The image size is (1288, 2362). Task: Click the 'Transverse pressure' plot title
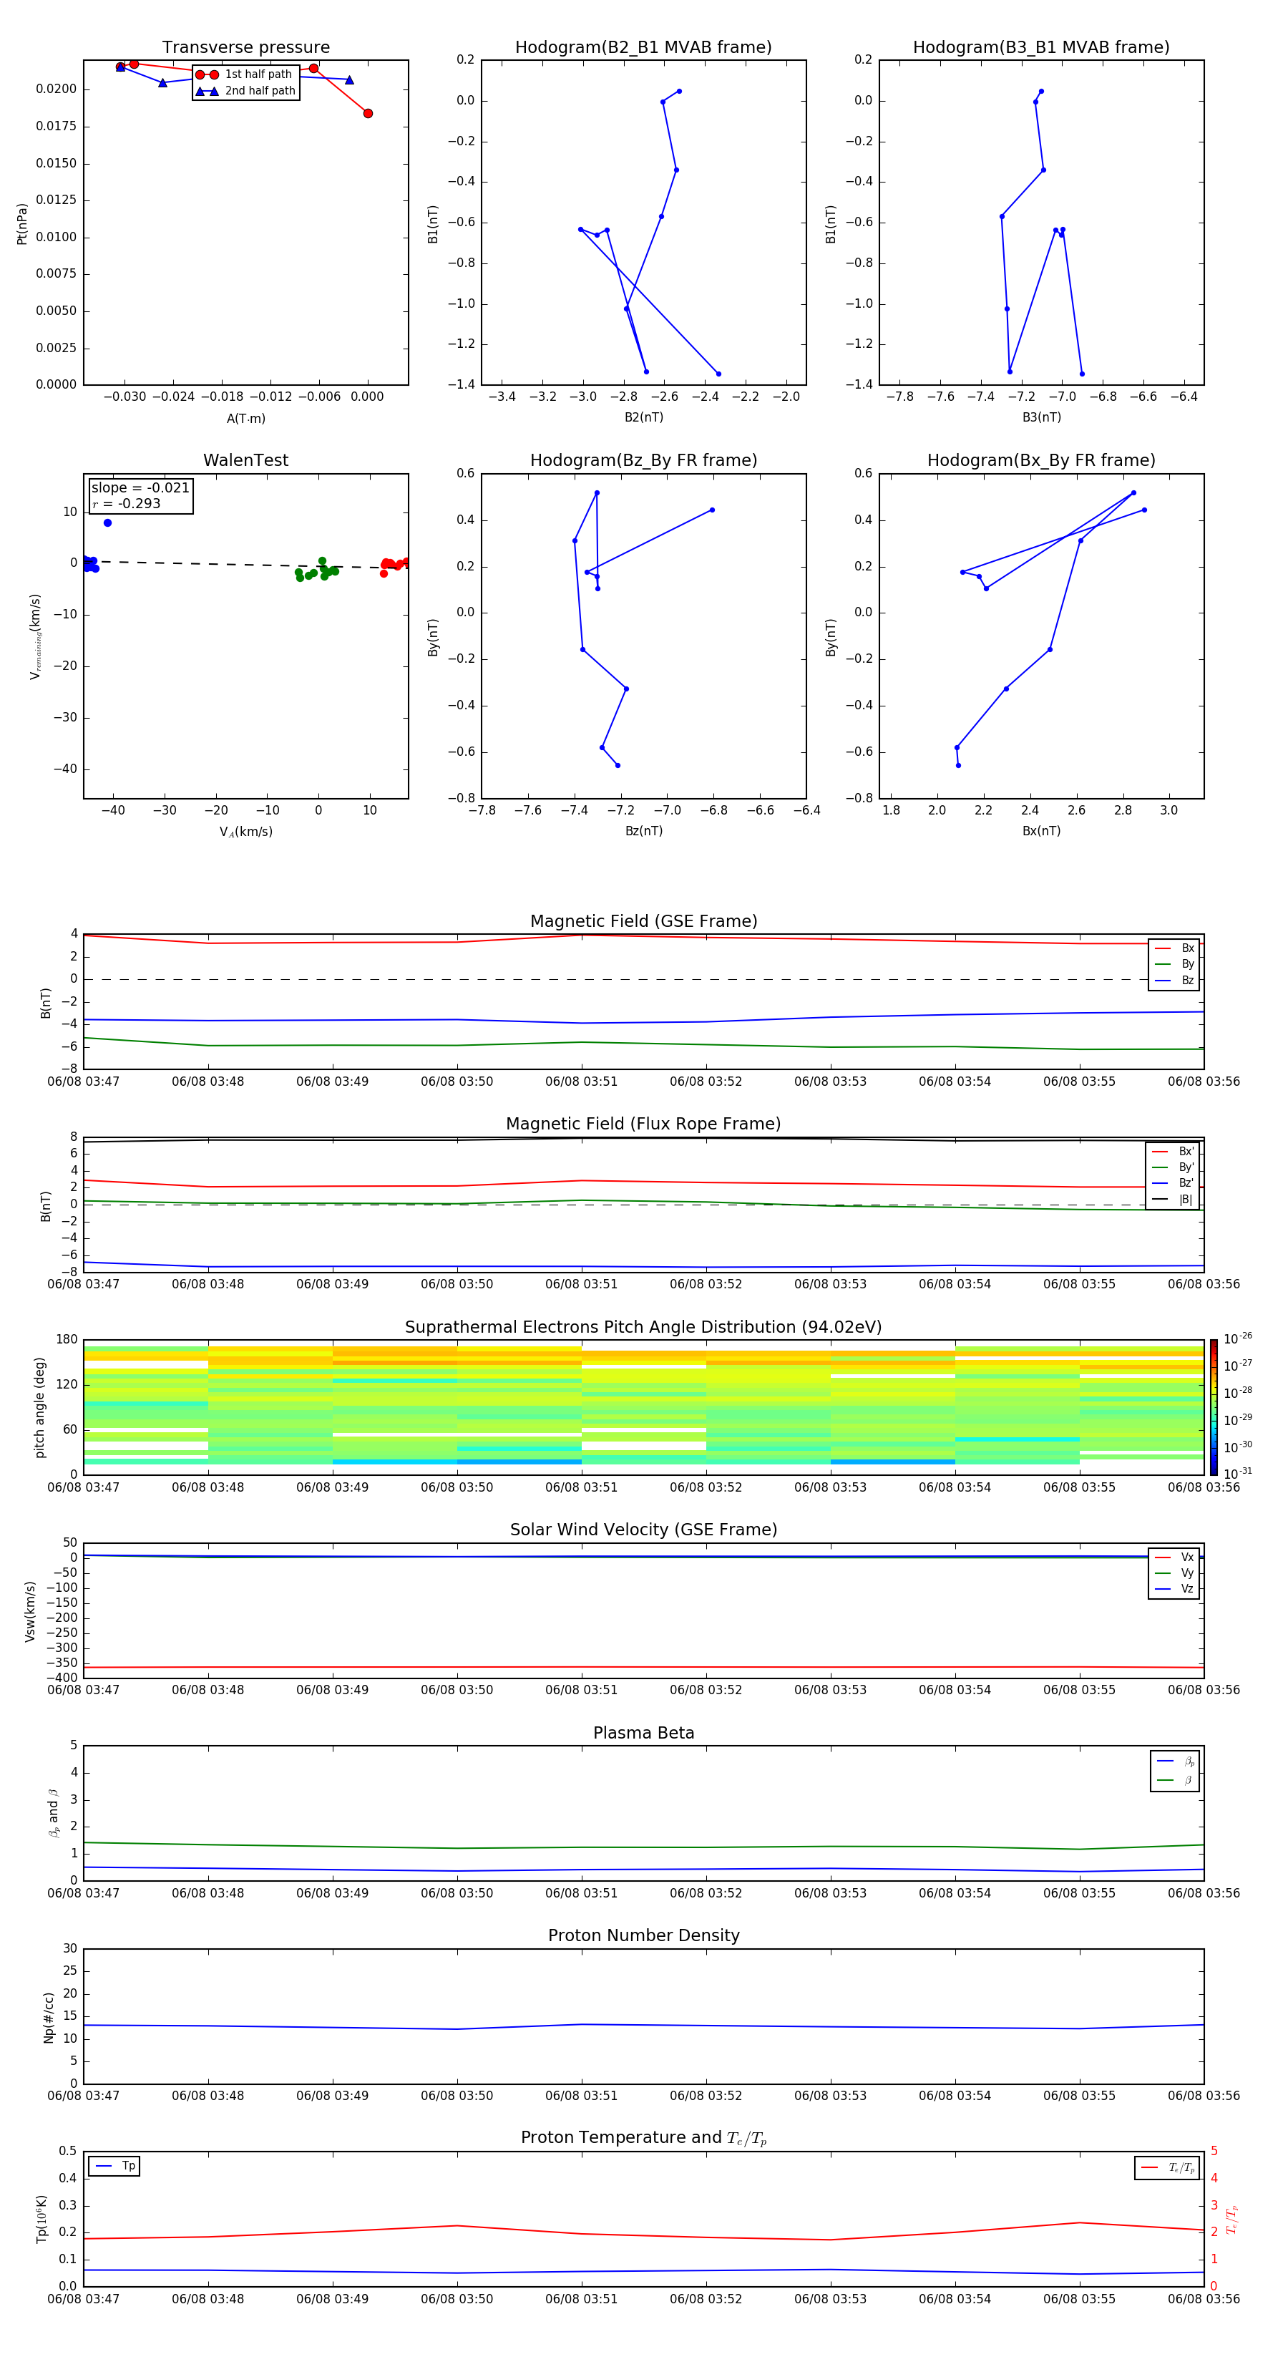(245, 48)
